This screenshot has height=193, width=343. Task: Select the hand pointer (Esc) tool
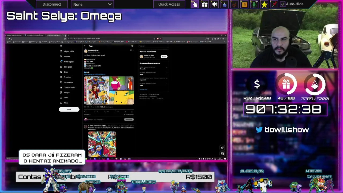pyautogui.click(x=195, y=4)
